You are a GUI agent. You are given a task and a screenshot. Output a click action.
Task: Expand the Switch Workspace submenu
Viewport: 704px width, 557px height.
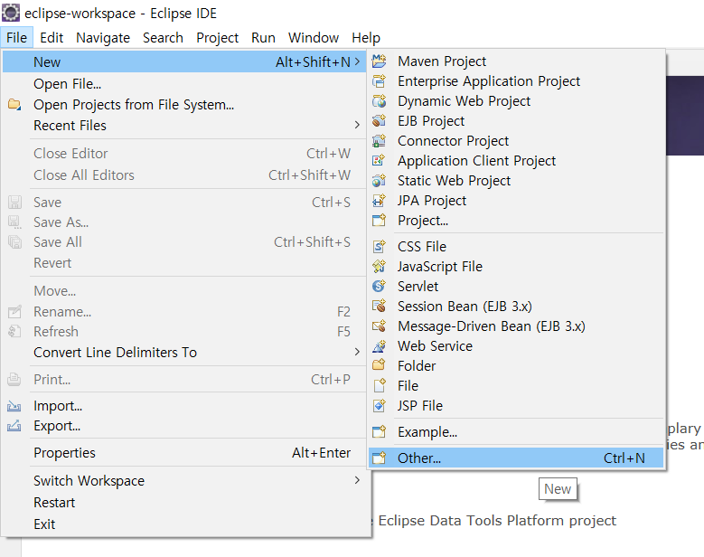357,481
